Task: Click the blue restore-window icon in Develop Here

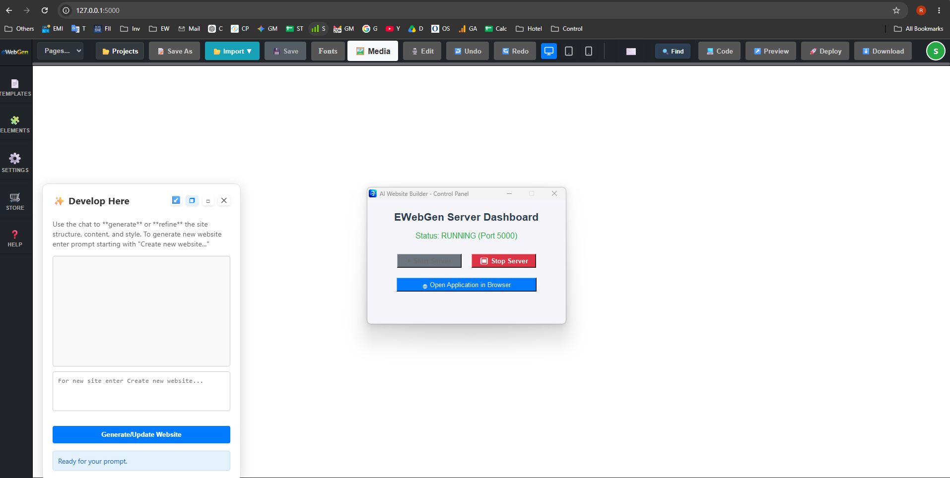Action: pyautogui.click(x=192, y=200)
